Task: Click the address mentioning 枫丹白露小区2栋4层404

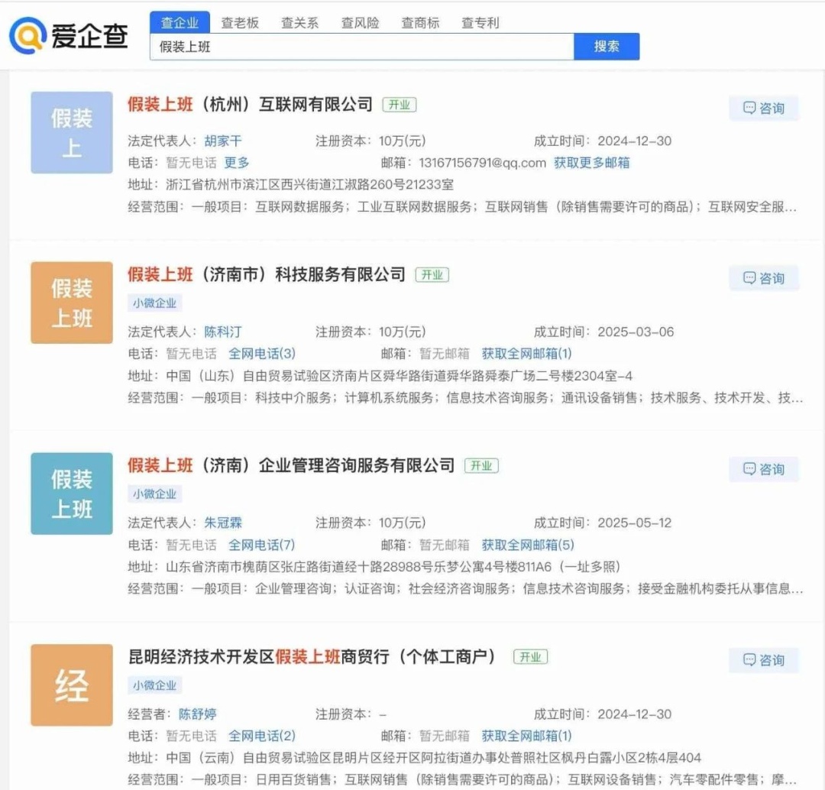Action: pos(434,758)
